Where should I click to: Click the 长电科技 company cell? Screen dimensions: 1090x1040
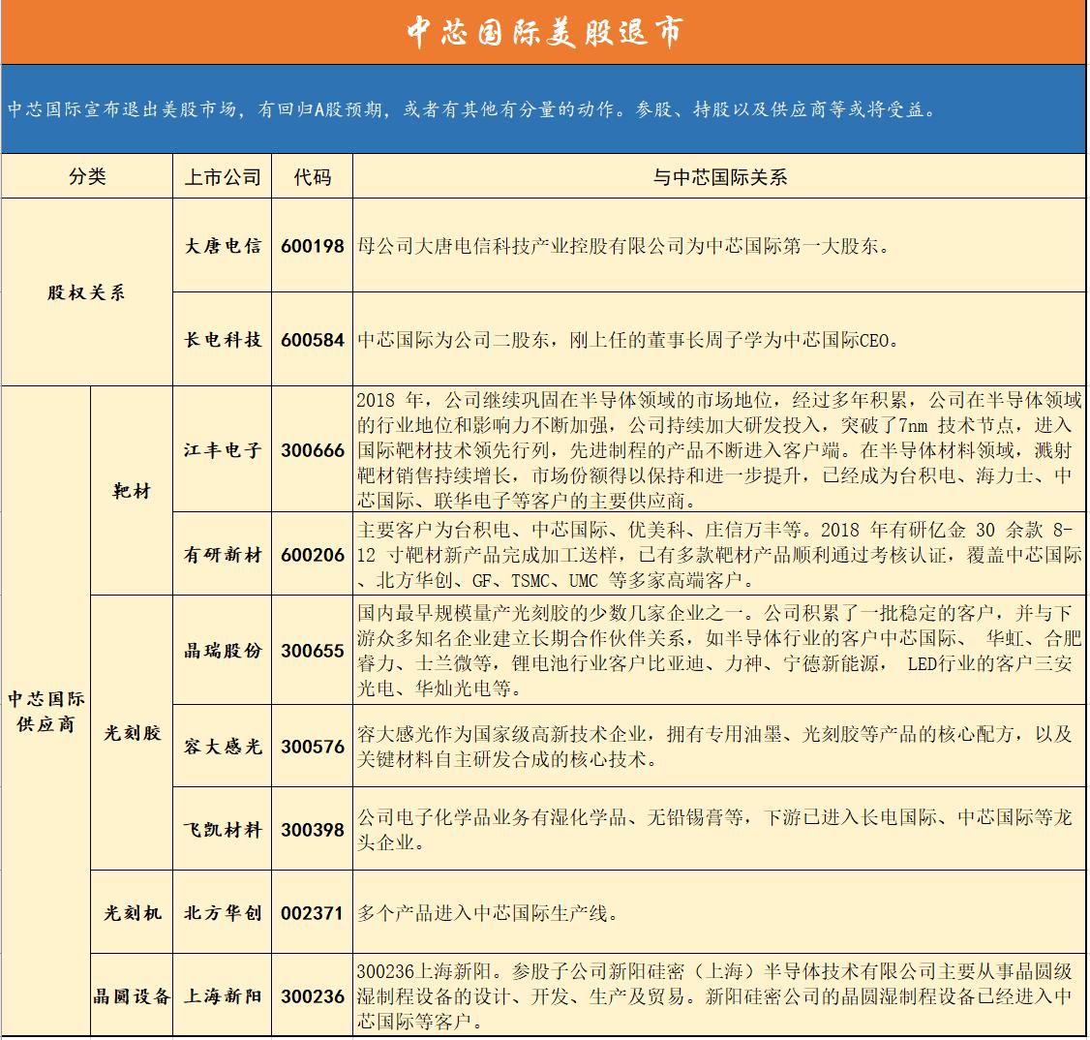(x=223, y=339)
